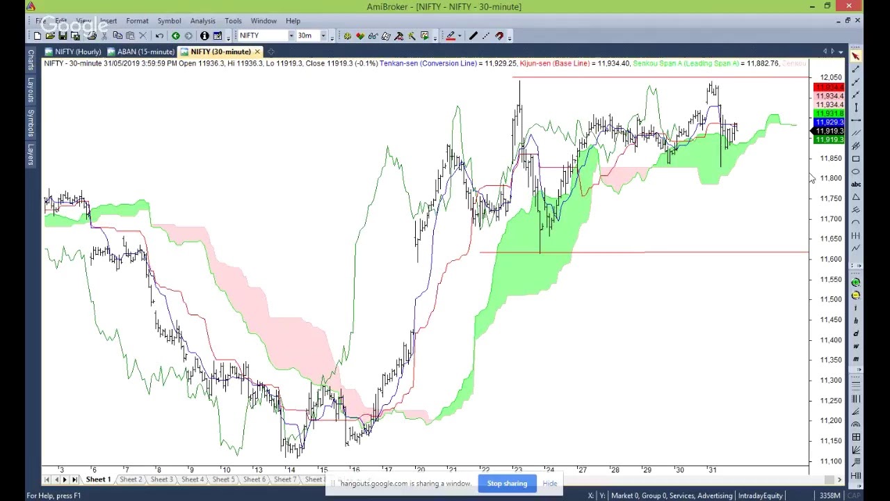890x501 pixels.
Task: Click the Tenkan-sen (Conversion Line) label
Action: click(428, 63)
